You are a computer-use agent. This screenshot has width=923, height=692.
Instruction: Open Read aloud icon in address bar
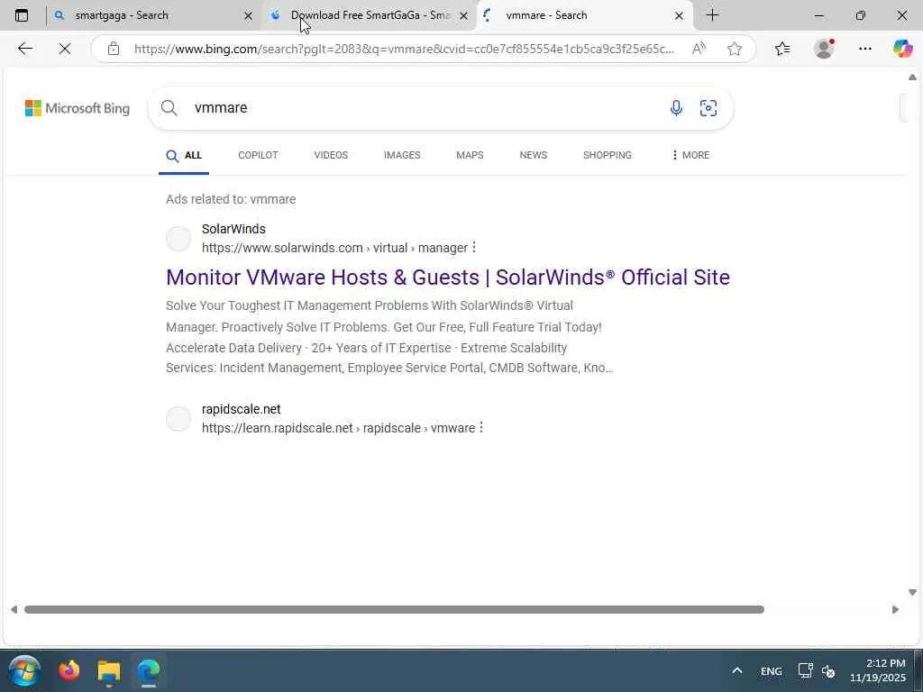699,49
